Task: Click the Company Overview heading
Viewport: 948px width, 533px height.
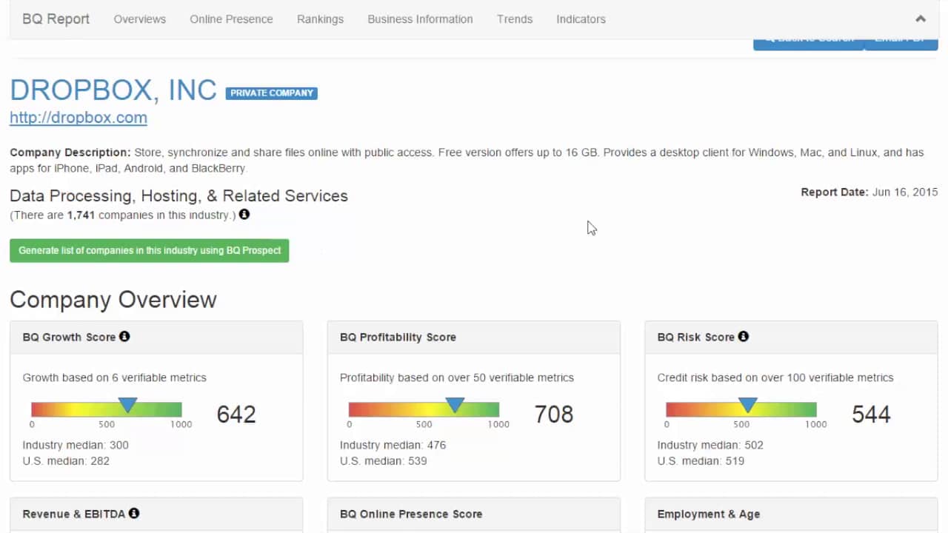Action: tap(113, 300)
